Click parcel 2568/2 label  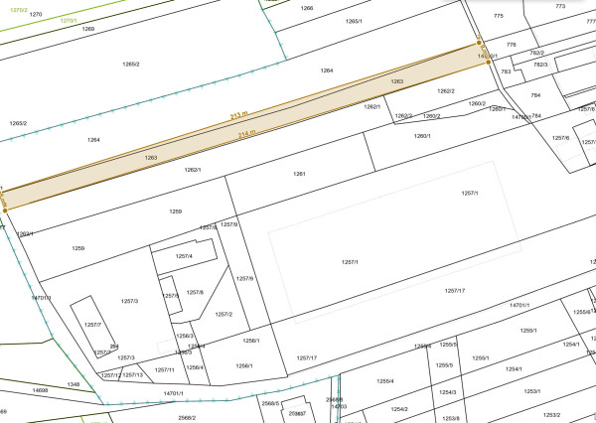coord(187,417)
